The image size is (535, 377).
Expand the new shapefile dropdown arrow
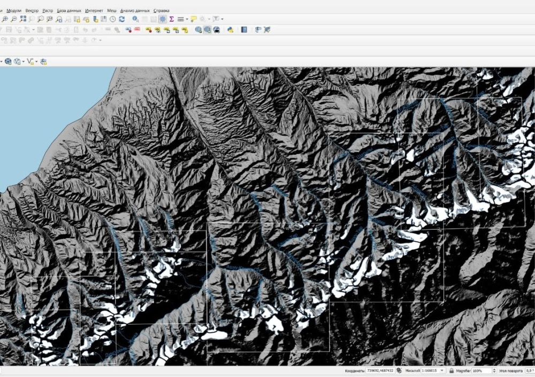36,61
